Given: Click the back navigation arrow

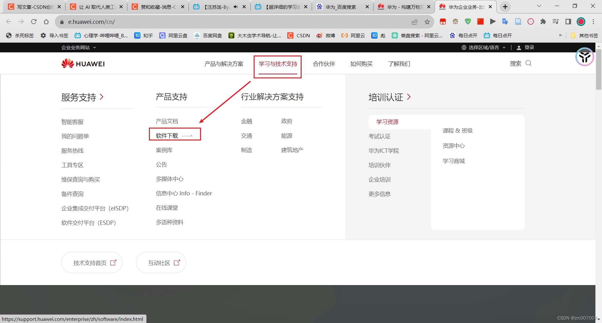Looking at the screenshot, I should [x=9, y=22].
